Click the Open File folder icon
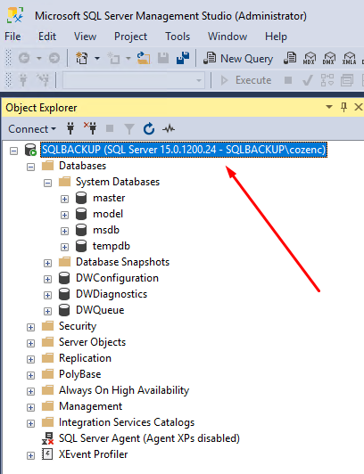364x474 pixels. (x=144, y=58)
